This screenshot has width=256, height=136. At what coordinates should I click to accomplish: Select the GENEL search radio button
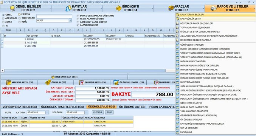click(3, 15)
